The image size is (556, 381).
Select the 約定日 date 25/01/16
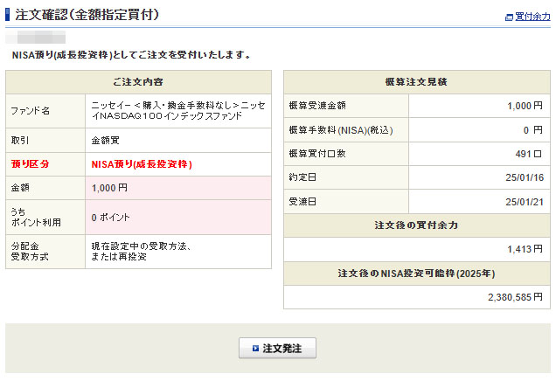coord(525,177)
